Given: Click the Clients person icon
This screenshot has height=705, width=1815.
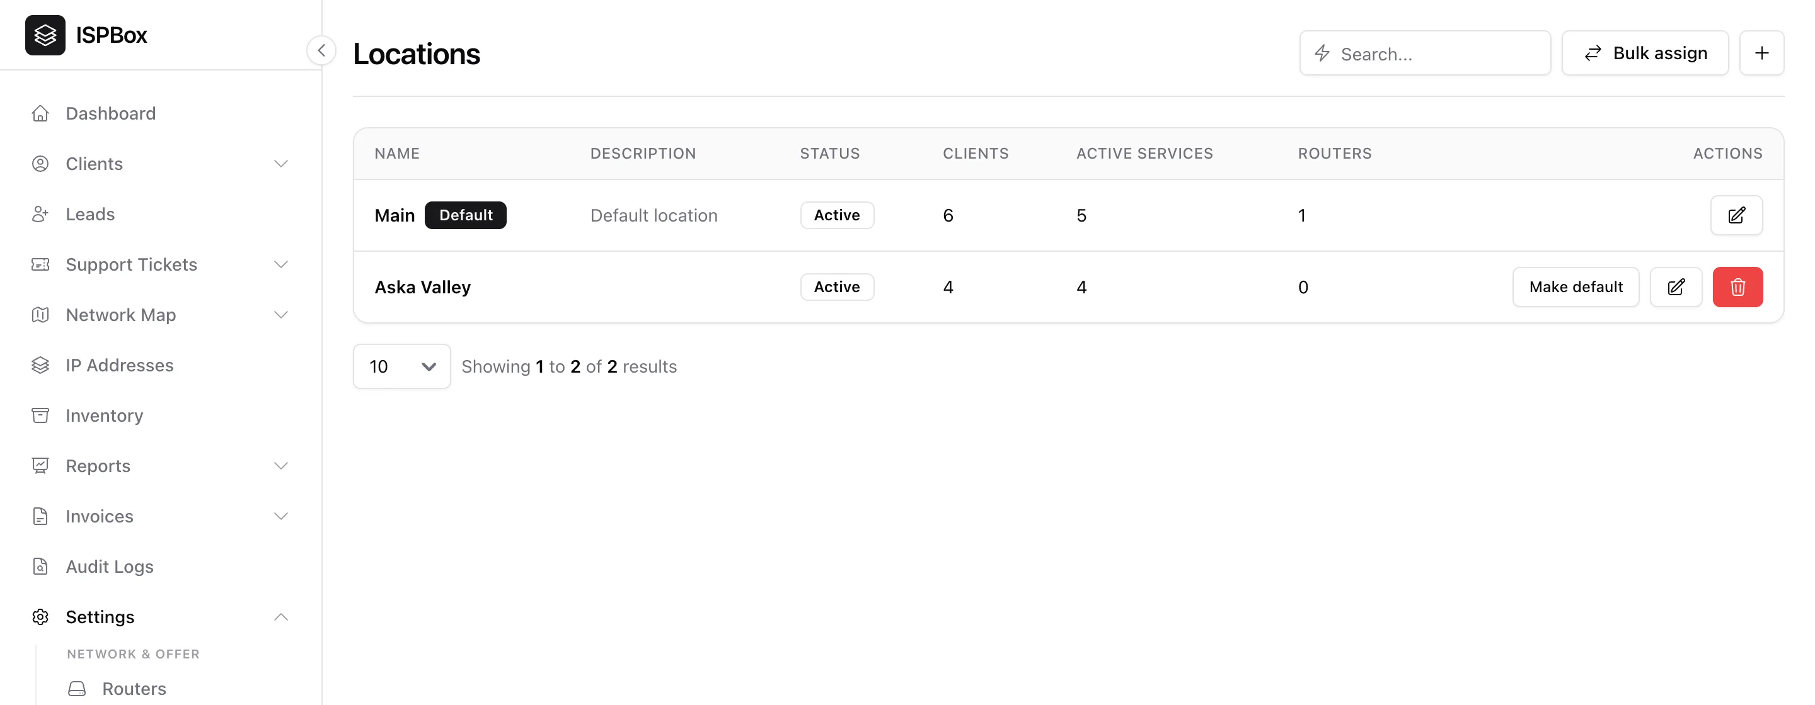Looking at the screenshot, I should [x=40, y=164].
